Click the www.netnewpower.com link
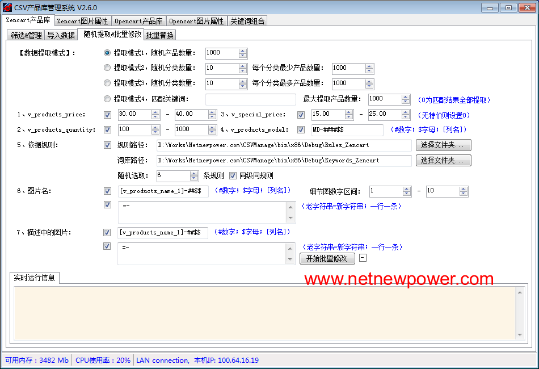This screenshot has width=539, height=369. pyautogui.click(x=399, y=279)
